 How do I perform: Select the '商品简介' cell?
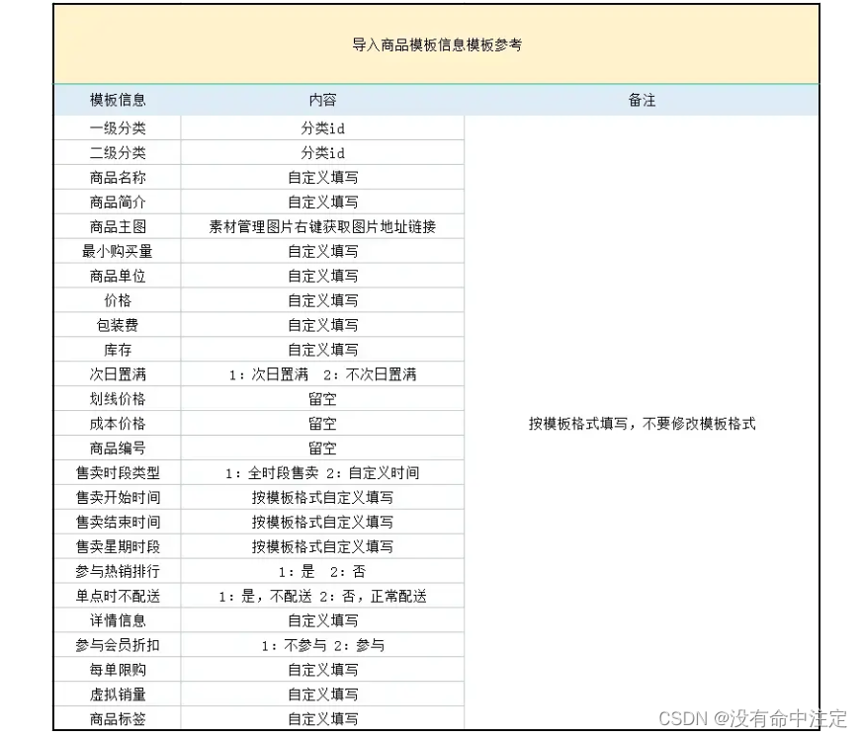point(118,203)
